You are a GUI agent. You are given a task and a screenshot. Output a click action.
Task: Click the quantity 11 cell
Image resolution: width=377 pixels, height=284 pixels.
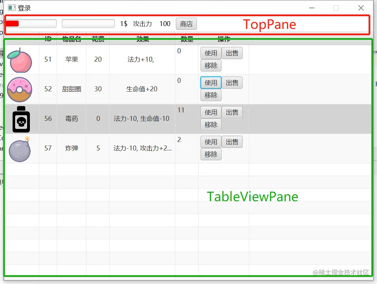click(187, 119)
